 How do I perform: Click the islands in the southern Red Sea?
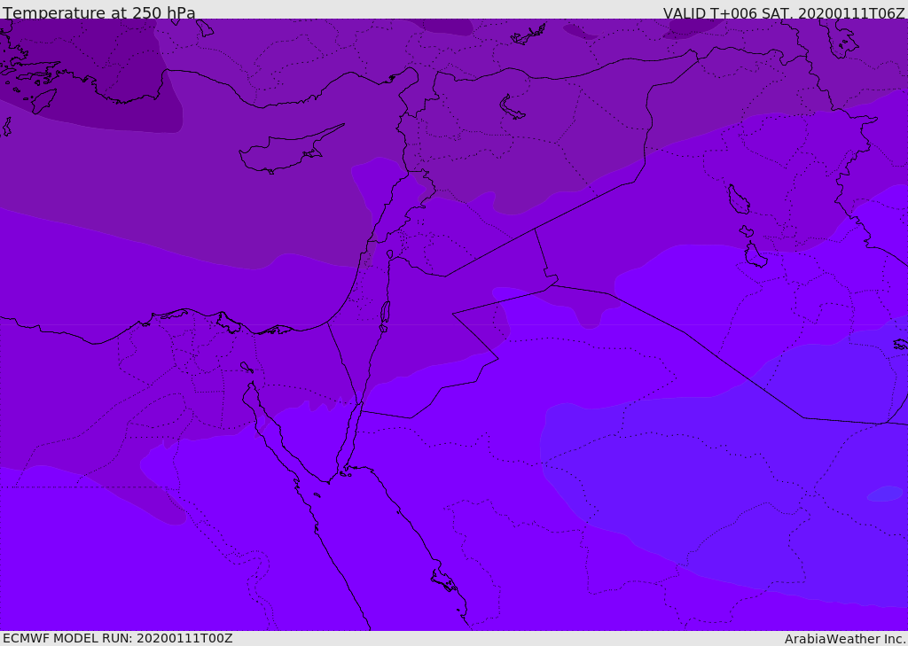[443, 580]
